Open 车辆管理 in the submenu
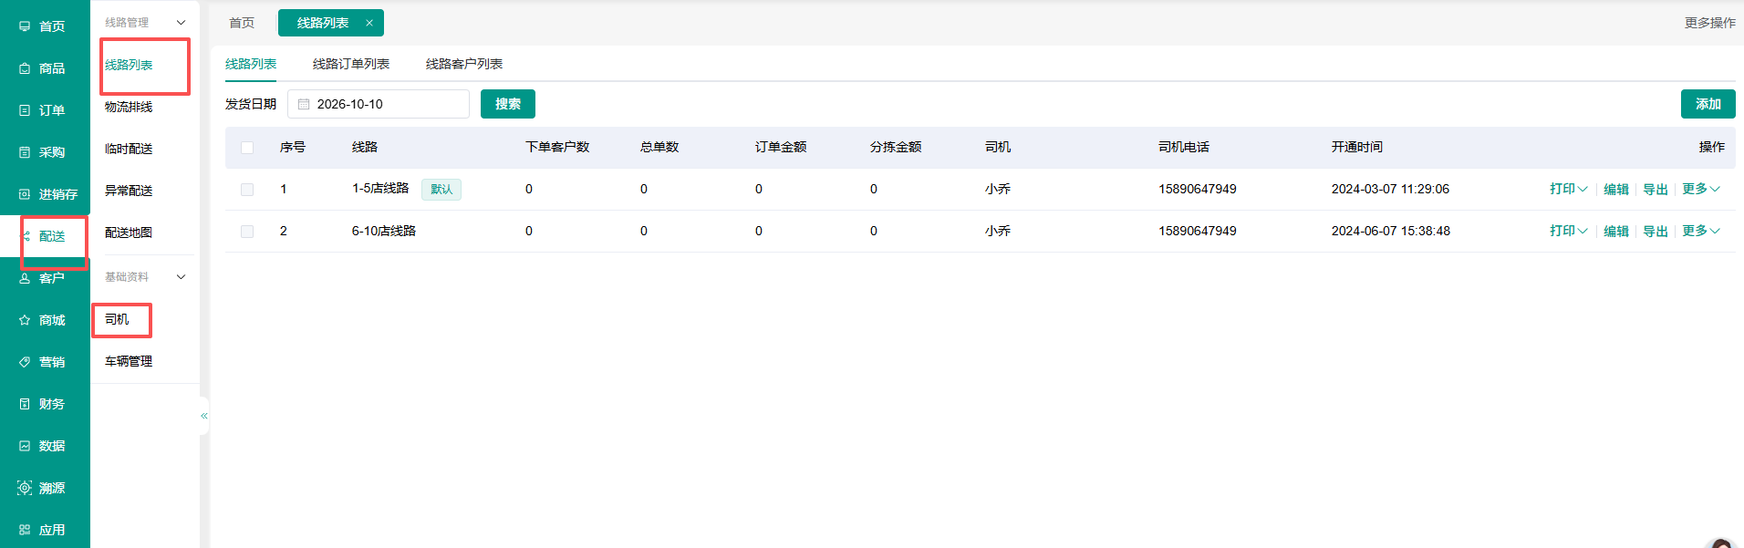 [x=129, y=361]
